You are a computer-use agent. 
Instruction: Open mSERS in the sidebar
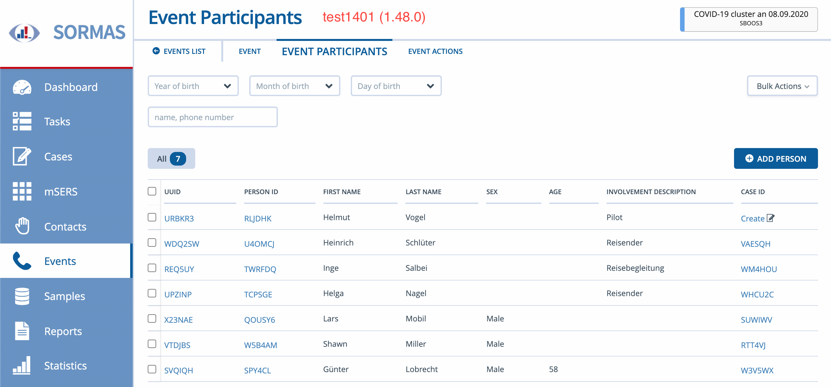coord(66,192)
